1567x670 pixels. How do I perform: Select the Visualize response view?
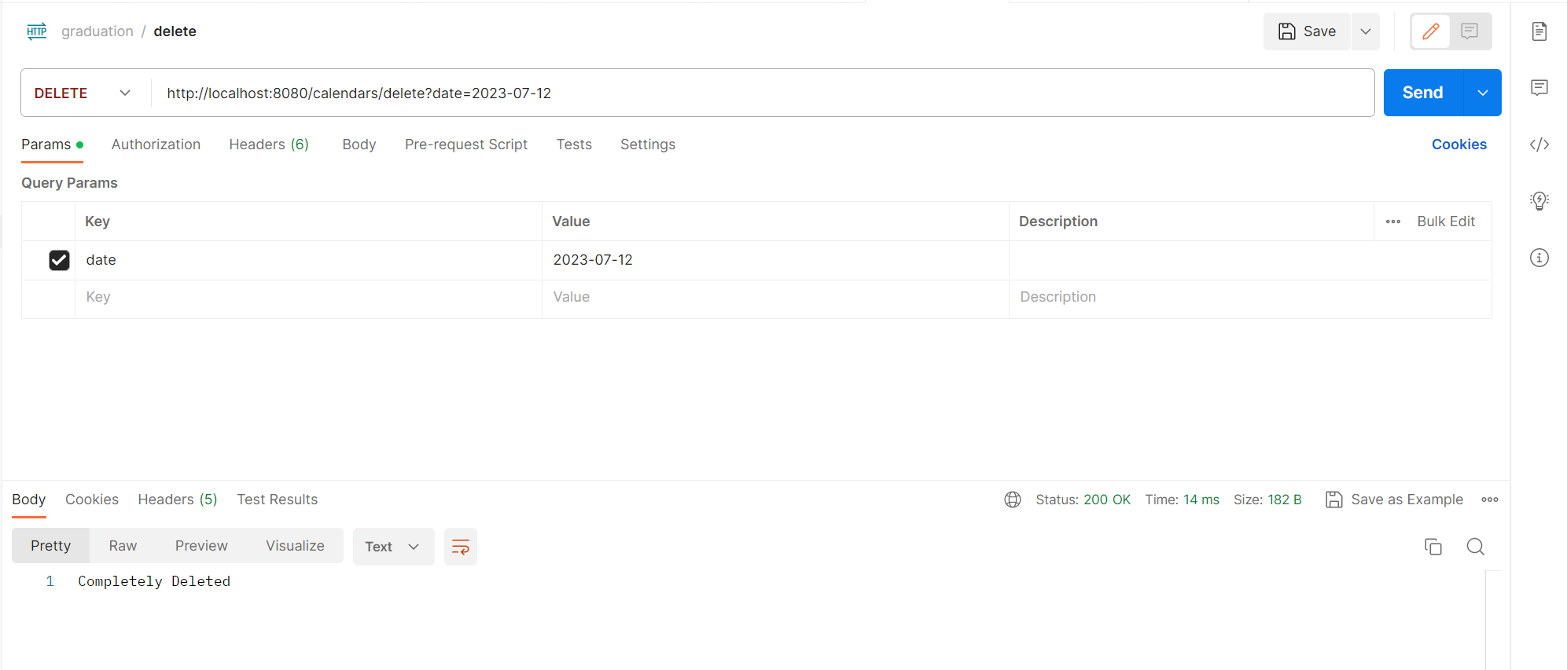click(295, 546)
